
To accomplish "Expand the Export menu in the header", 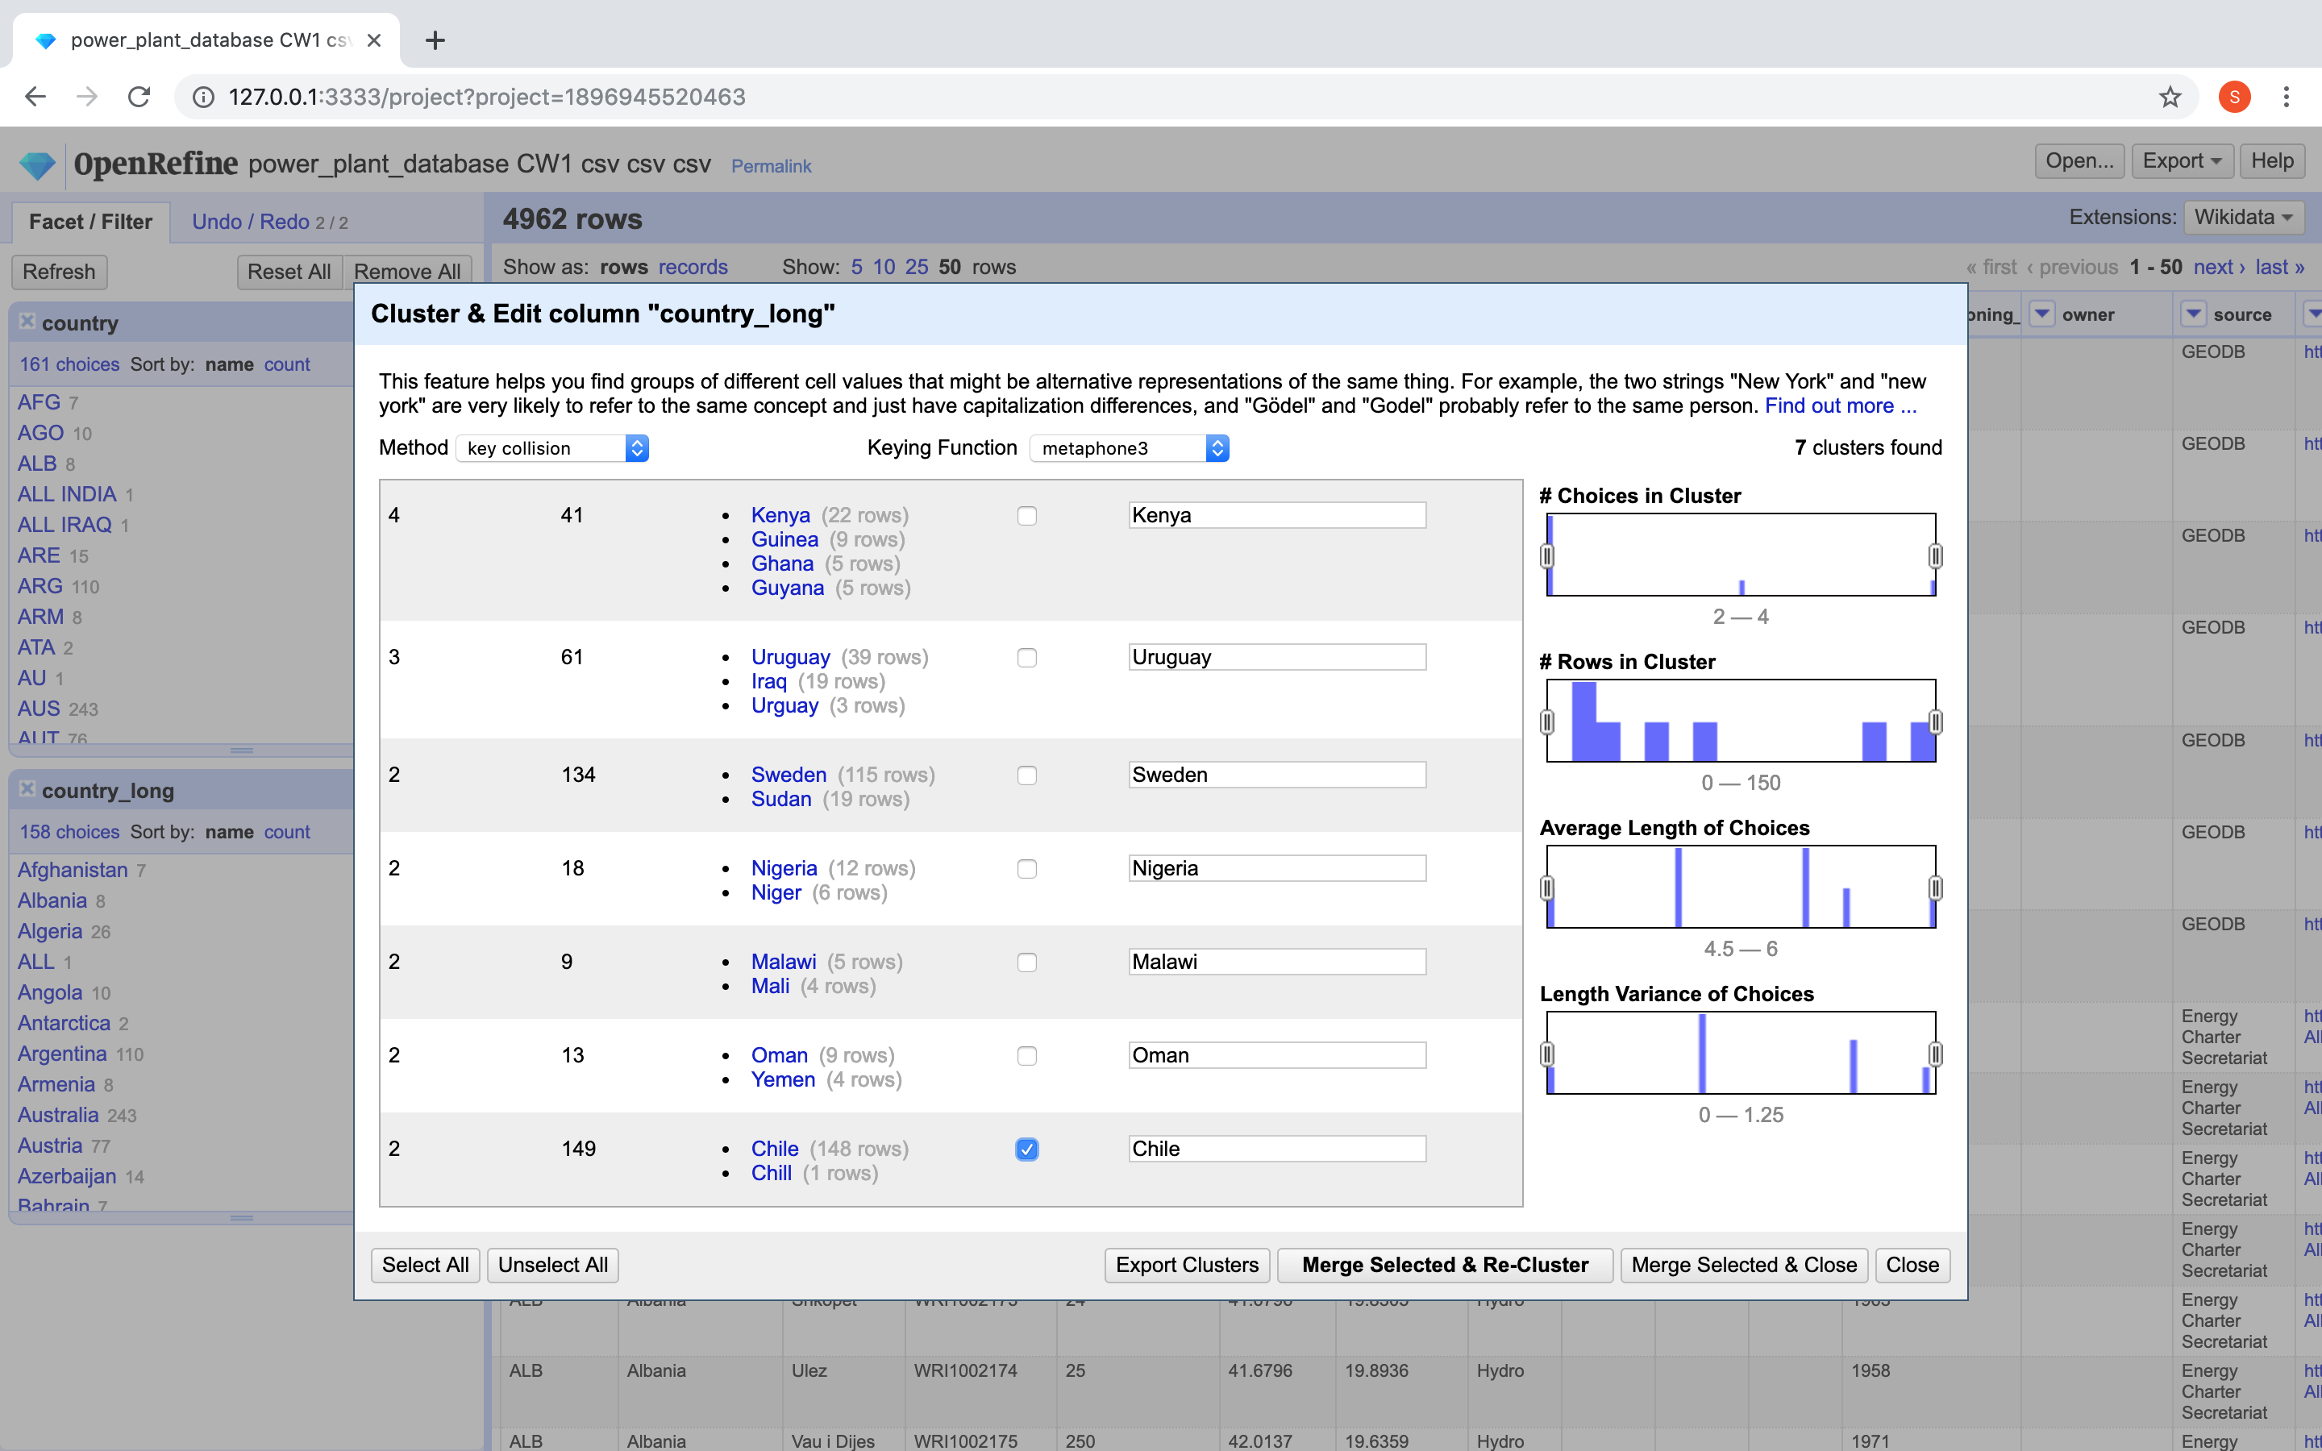I will 2182,161.
